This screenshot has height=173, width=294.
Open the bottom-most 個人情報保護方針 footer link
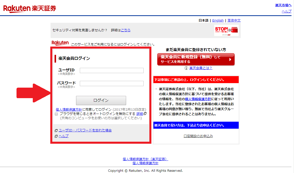146,163
